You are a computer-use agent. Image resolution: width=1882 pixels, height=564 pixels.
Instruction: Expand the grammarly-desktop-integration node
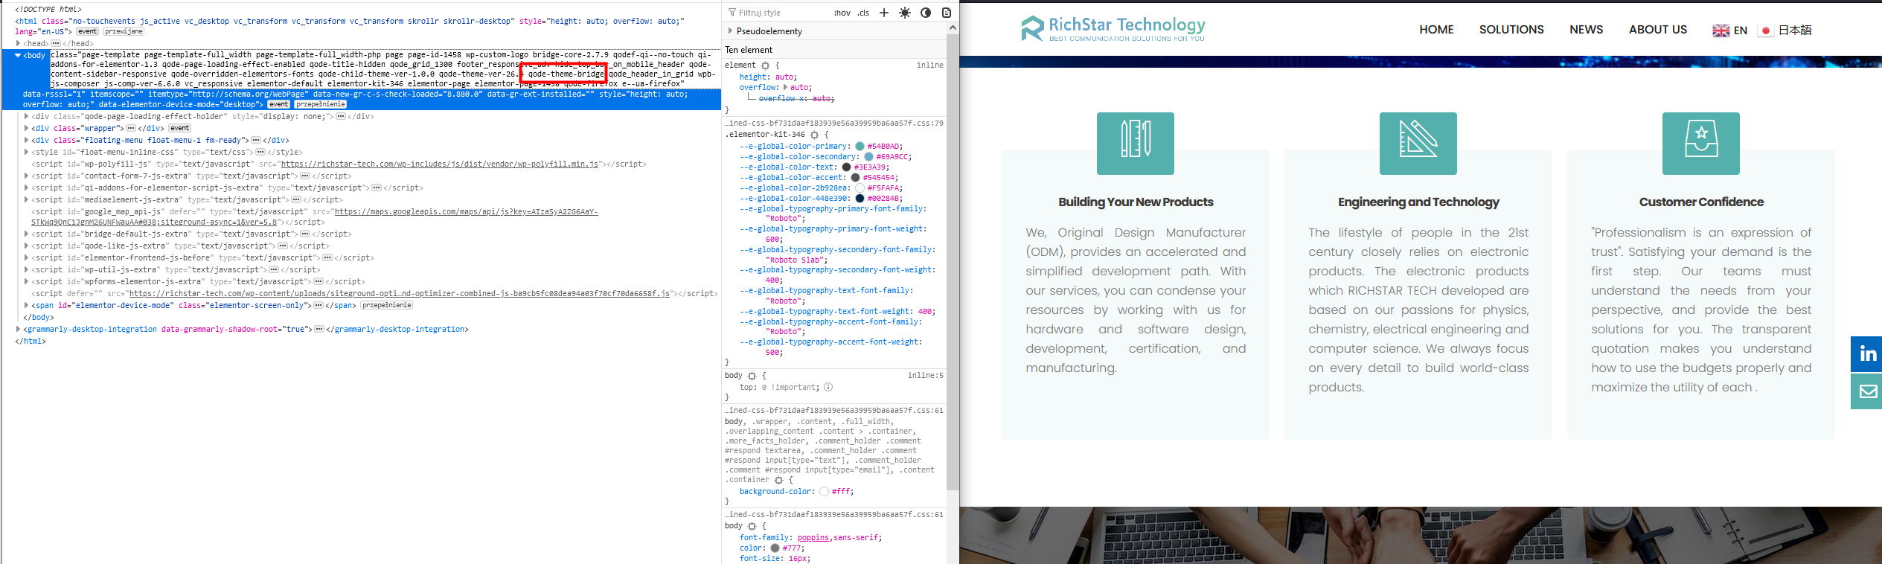click(18, 329)
